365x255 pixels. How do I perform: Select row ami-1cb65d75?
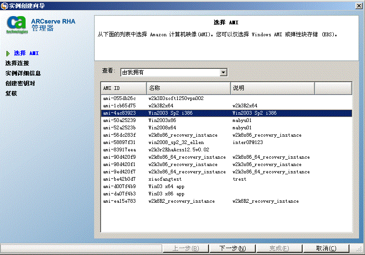tap(226, 106)
